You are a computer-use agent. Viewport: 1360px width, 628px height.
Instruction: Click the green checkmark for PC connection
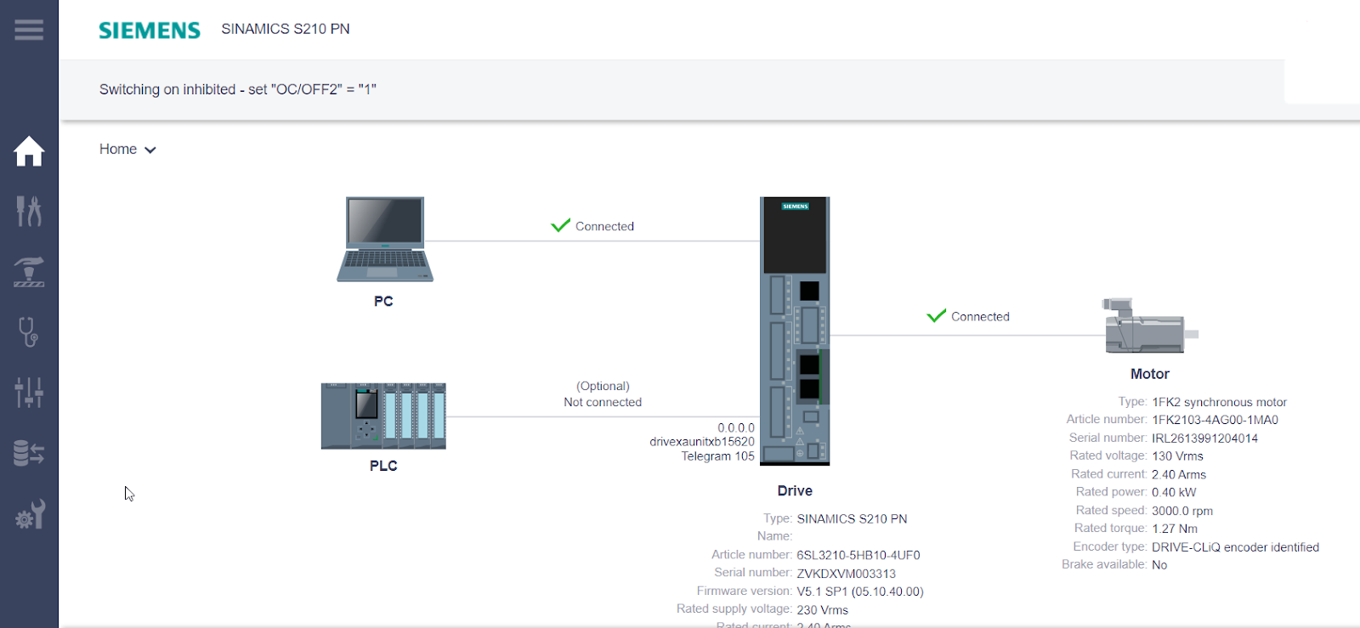[x=561, y=225]
